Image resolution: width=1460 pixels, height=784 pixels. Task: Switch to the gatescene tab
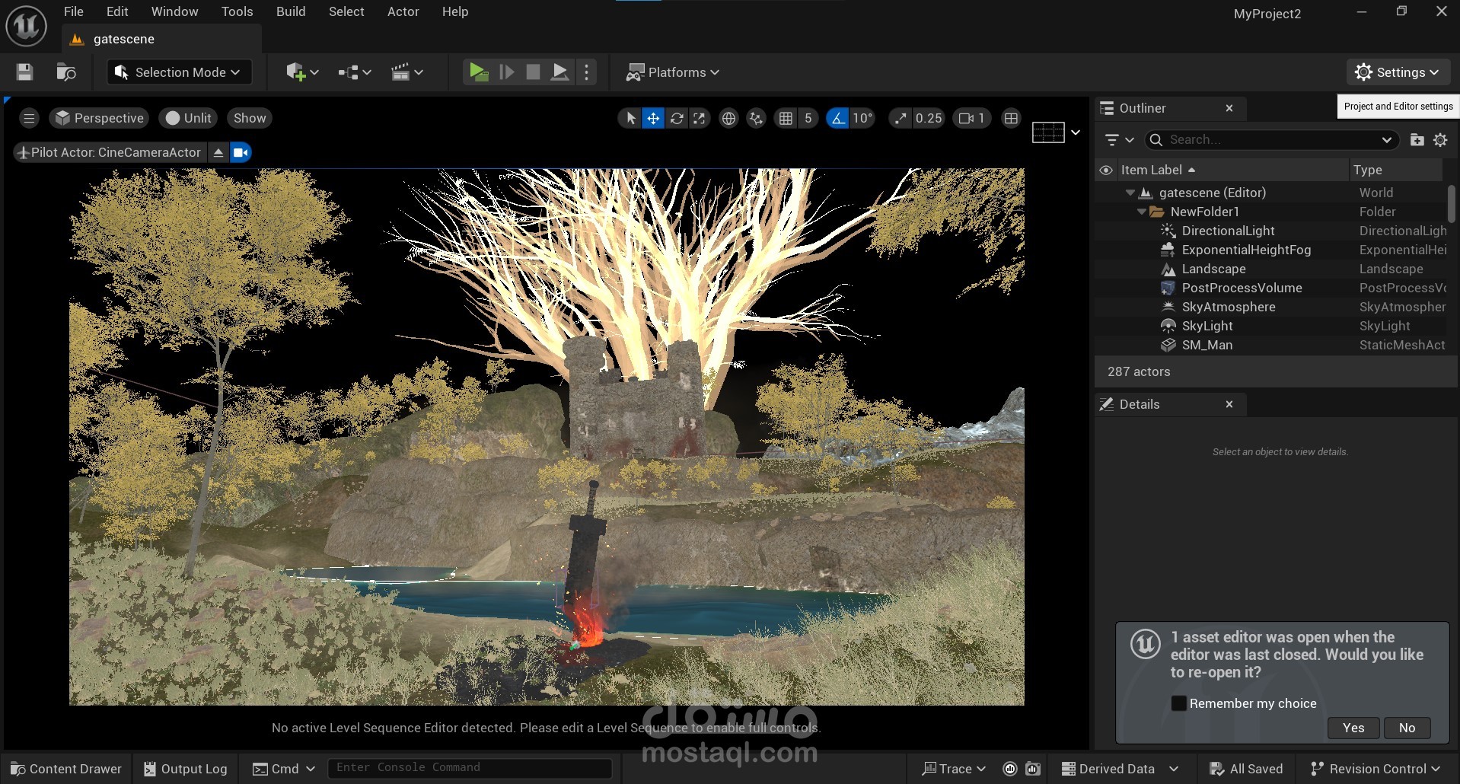pos(123,39)
